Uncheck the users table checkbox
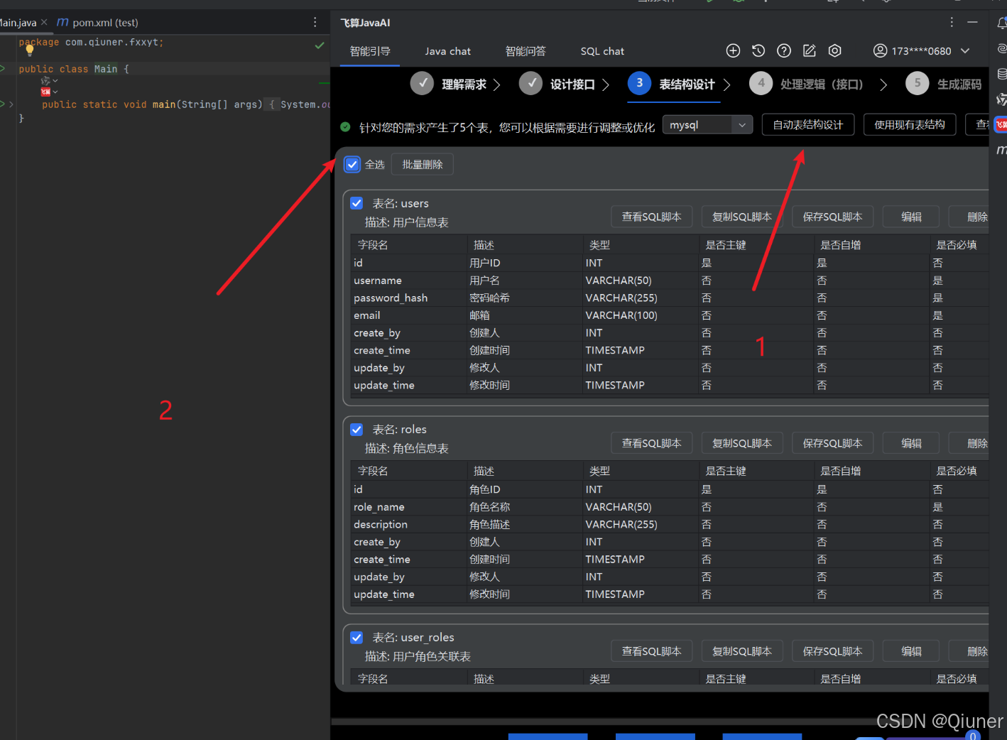 (356, 203)
